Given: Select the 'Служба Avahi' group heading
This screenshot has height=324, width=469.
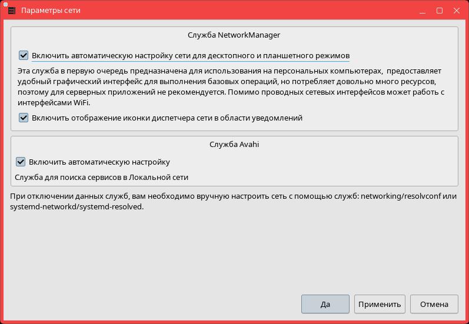Looking at the screenshot, I should pos(234,143).
